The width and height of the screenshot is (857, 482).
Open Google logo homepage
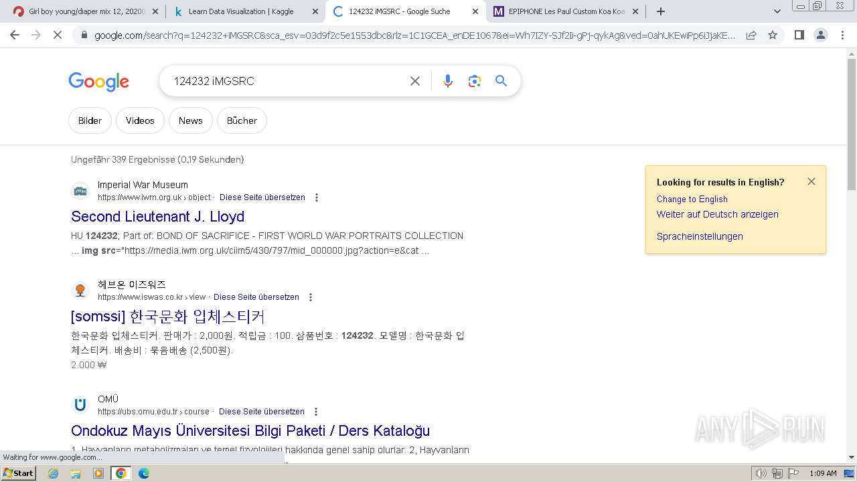pos(98,82)
